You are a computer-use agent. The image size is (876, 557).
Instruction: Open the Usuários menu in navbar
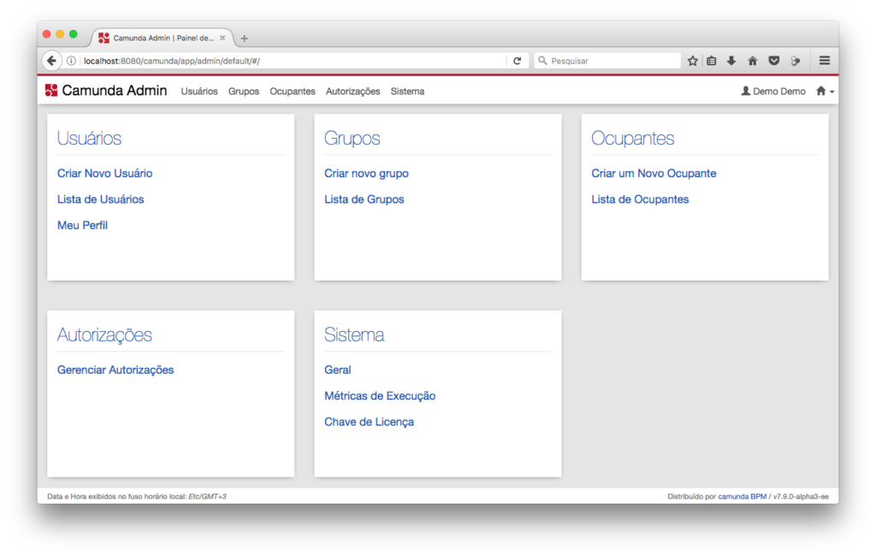(x=199, y=92)
